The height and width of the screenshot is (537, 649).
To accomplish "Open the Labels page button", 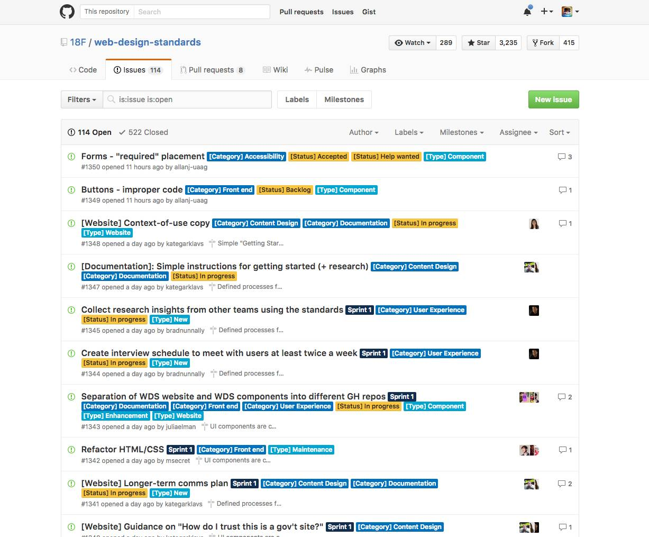I will pos(297,99).
